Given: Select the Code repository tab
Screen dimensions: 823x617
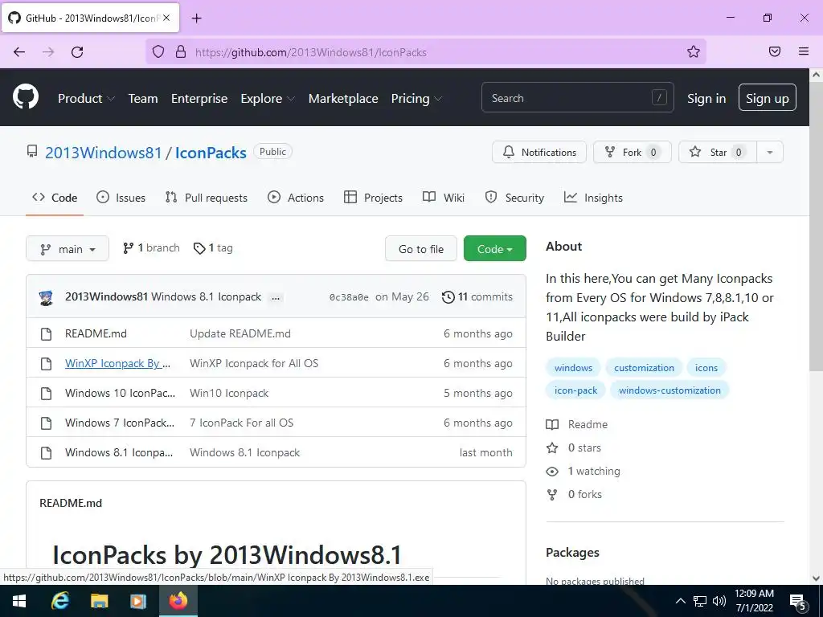Looking at the screenshot, I should pos(55,198).
